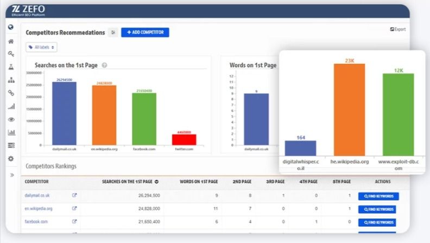Click the globe icon in the sidebar
430x243 pixels.
click(x=11, y=27)
